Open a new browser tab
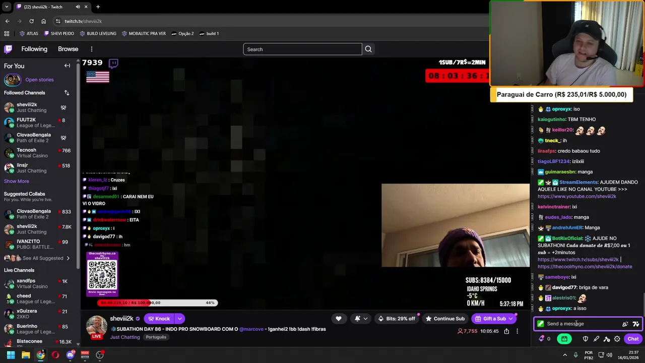 (98, 7)
